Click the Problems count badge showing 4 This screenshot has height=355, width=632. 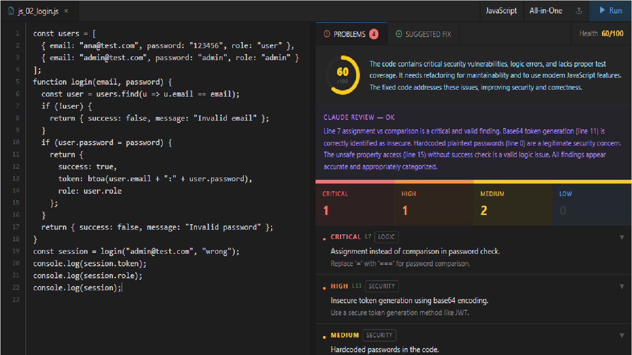click(x=374, y=34)
